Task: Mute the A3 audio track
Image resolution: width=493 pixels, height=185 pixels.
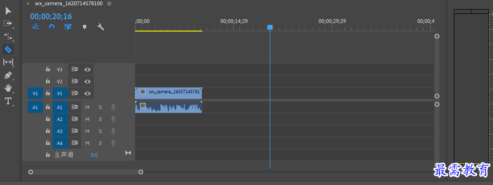Action: tap(87, 131)
